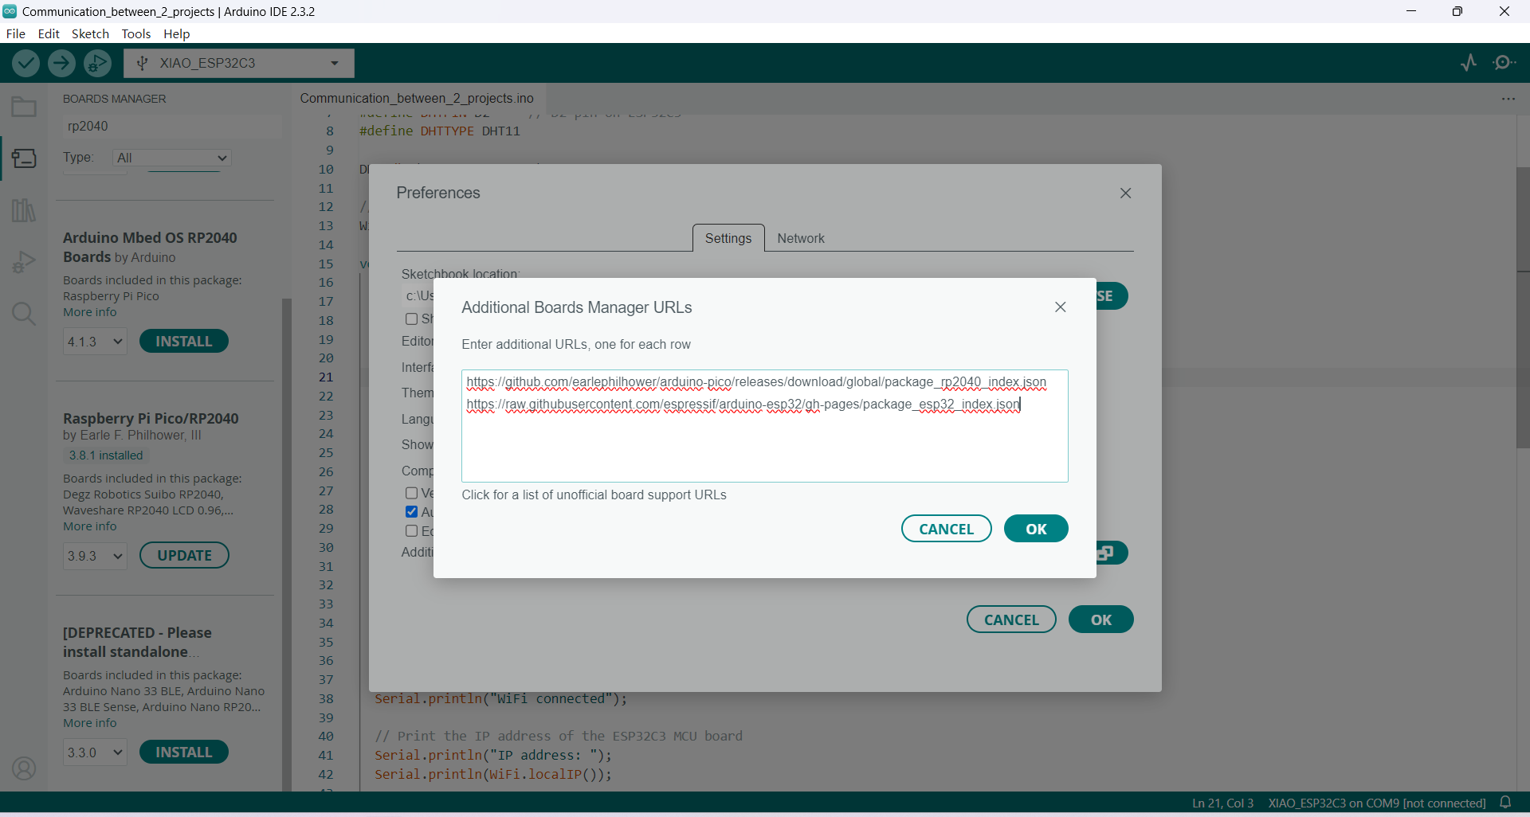Open the Sketchbook folder sidebar icon
1530x817 pixels.
tap(24, 107)
